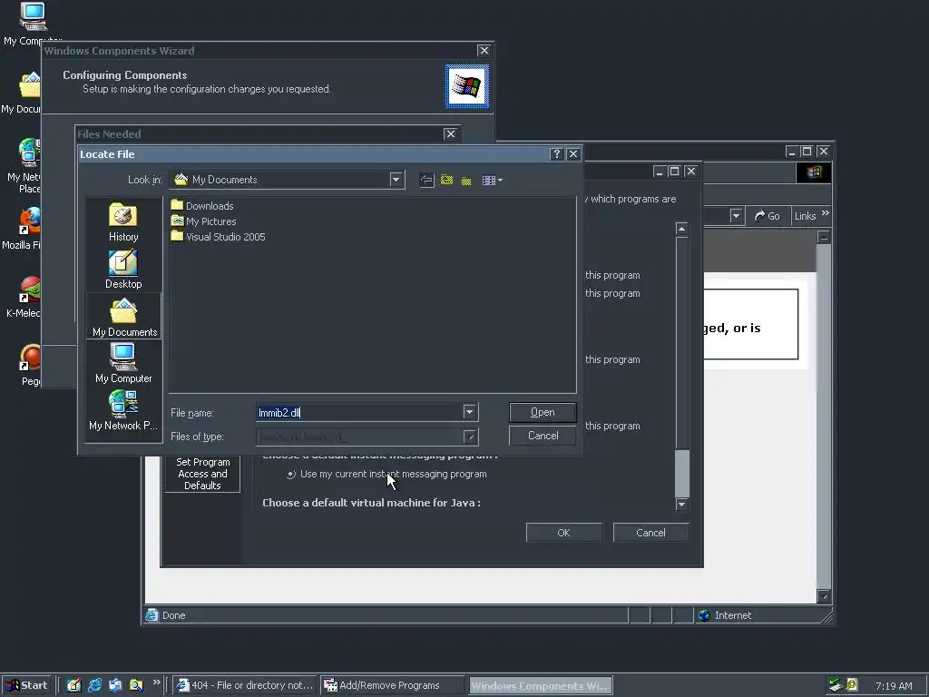The height and width of the screenshot is (697, 929).
Task: Open Internet Explorer from Quick Launch
Action: click(x=94, y=685)
